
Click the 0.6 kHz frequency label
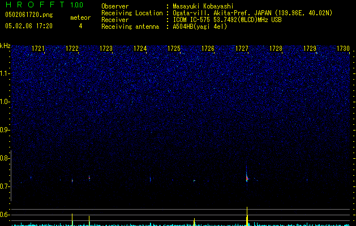coord(5,215)
